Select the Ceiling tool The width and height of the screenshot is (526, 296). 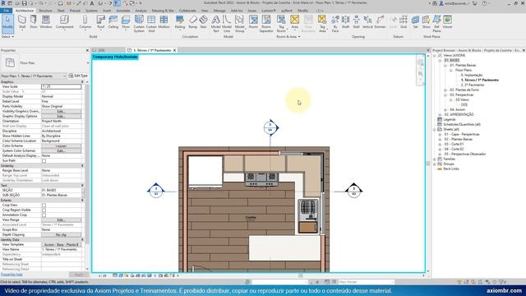[x=113, y=22]
